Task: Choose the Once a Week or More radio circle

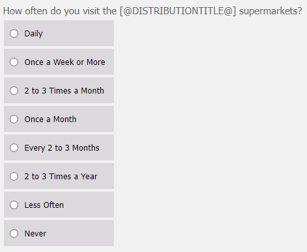Action: (x=14, y=62)
